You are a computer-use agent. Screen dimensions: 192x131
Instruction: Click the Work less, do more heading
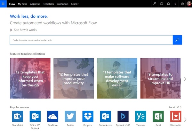point(29,16)
